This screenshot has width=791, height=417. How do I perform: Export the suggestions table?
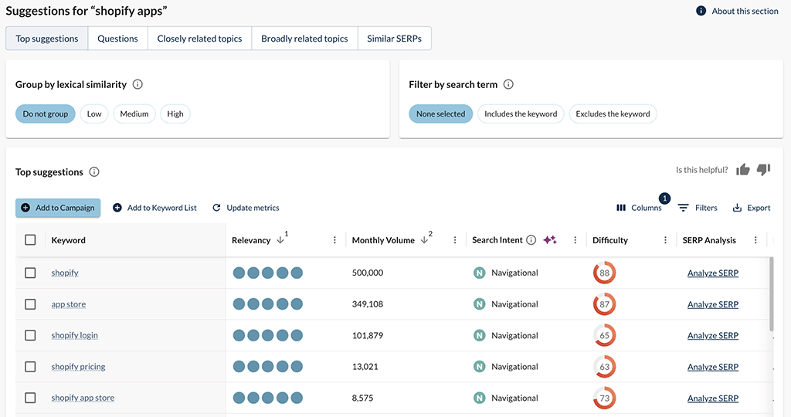[751, 208]
